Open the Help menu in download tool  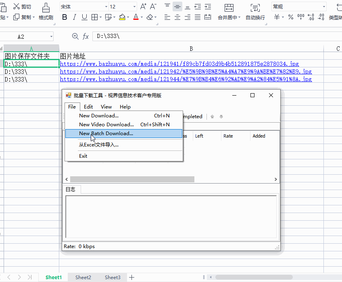pyautogui.click(x=125, y=107)
